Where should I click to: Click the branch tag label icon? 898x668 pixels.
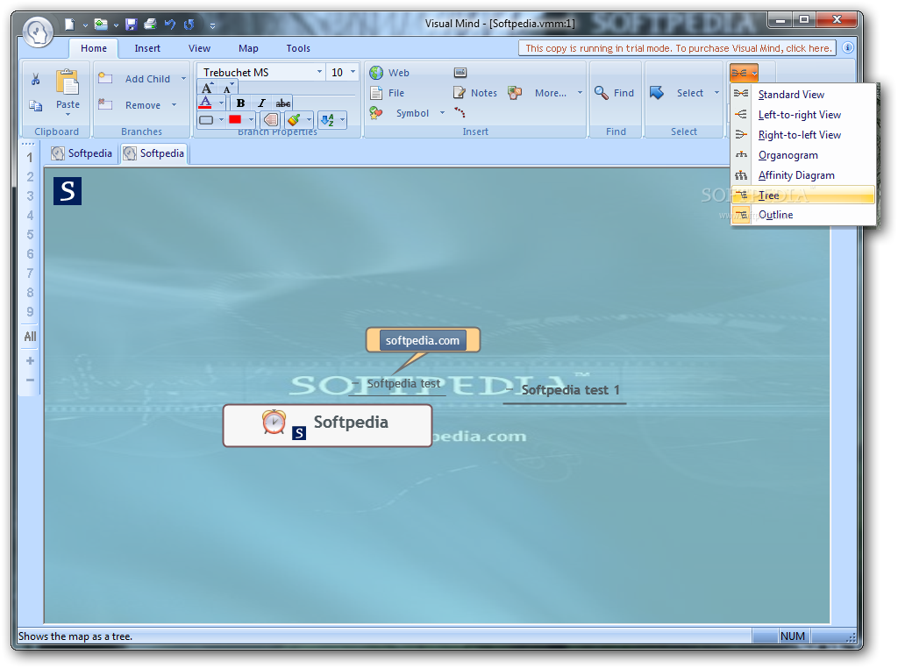point(271,119)
